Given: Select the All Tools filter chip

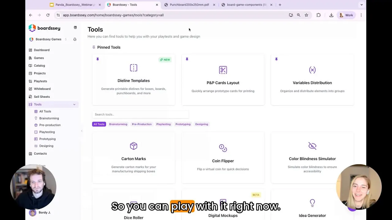Looking at the screenshot, I should pos(99,124).
